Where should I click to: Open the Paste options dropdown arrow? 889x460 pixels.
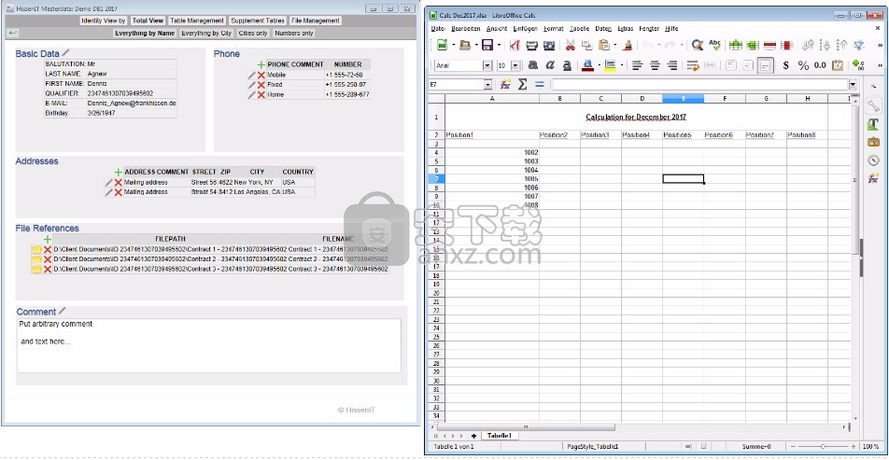click(x=616, y=46)
